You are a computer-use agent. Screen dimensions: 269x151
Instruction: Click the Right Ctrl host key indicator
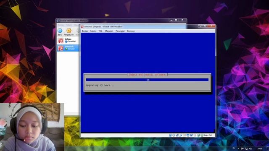[x=208, y=135]
